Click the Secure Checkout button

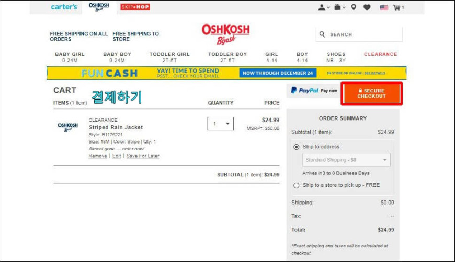(x=371, y=93)
